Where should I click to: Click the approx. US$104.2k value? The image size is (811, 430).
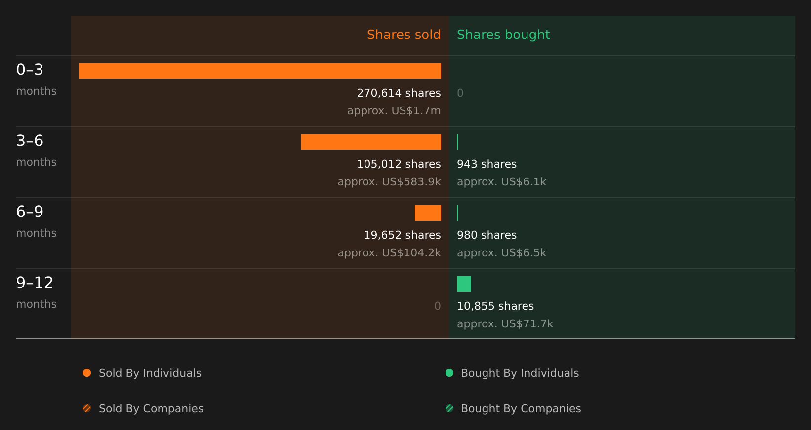coord(389,253)
